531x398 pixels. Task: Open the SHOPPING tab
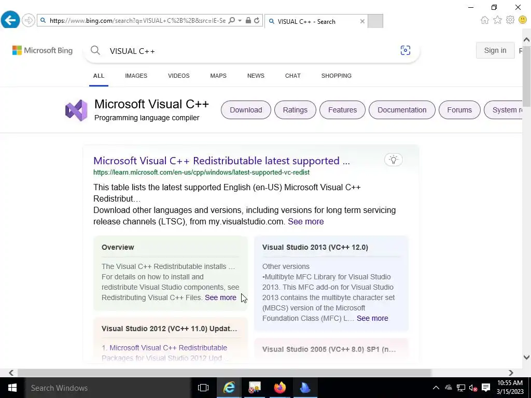pyautogui.click(x=336, y=76)
